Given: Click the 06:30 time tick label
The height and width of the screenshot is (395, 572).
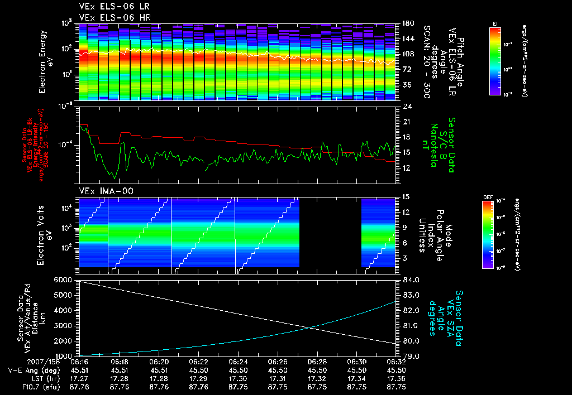Looking at the screenshot, I should (x=357, y=362).
